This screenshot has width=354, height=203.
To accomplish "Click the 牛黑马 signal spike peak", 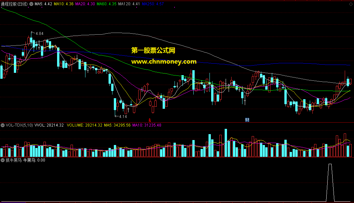I will [330, 164].
